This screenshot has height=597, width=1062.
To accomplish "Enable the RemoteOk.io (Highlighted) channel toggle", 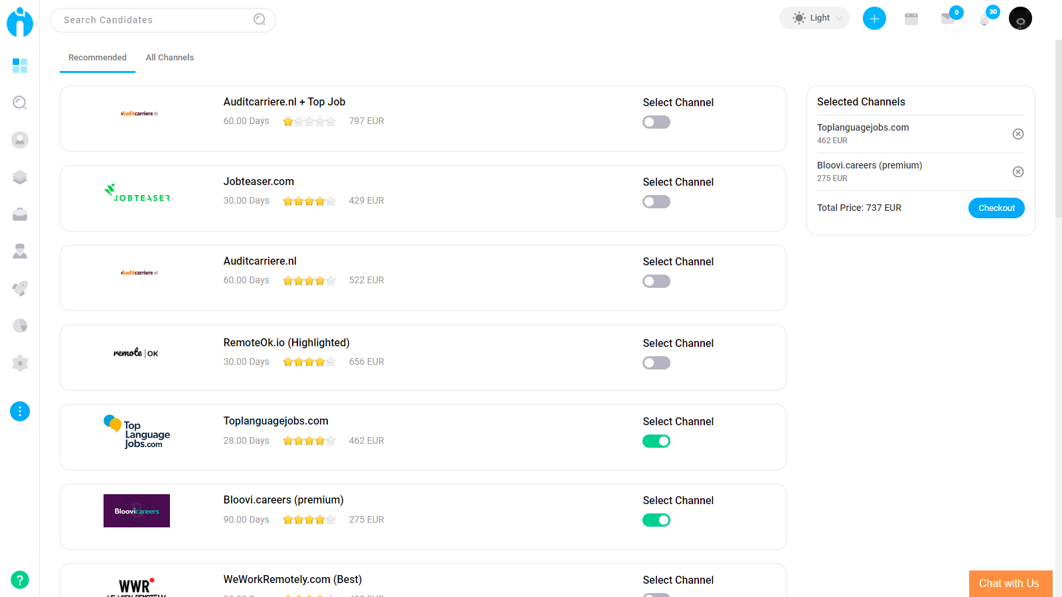I will pyautogui.click(x=656, y=363).
